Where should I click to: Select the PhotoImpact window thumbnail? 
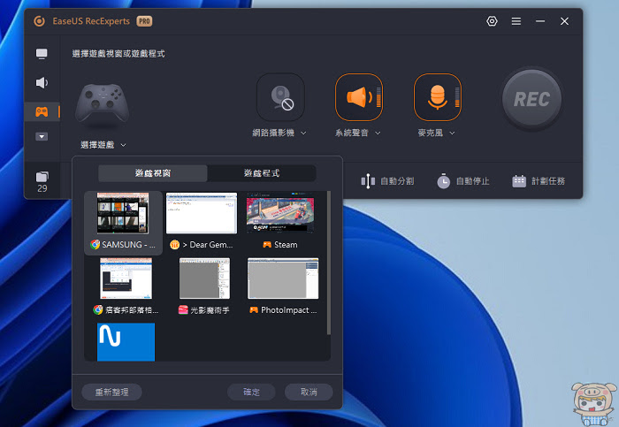[283, 278]
